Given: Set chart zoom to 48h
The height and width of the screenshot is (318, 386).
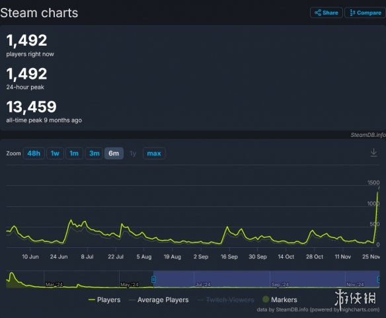Looking at the screenshot, I should tap(34, 153).
